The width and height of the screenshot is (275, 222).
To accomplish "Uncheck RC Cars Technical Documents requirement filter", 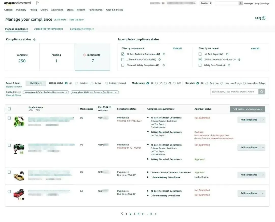I will [123, 54].
